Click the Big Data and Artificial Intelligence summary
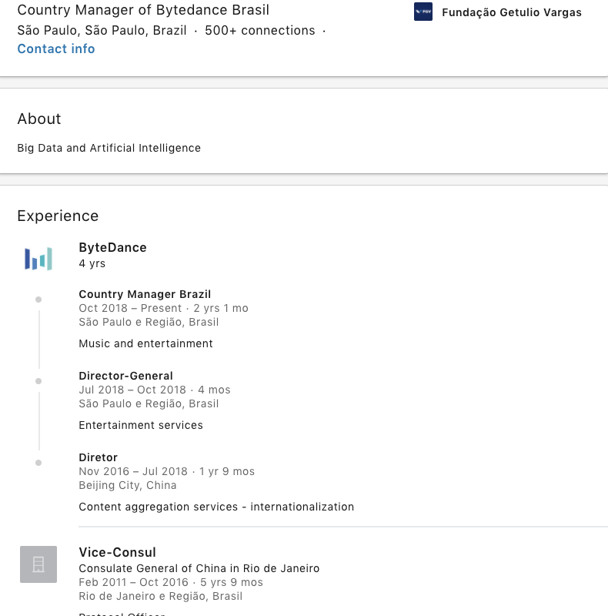608x616 pixels. [x=109, y=148]
